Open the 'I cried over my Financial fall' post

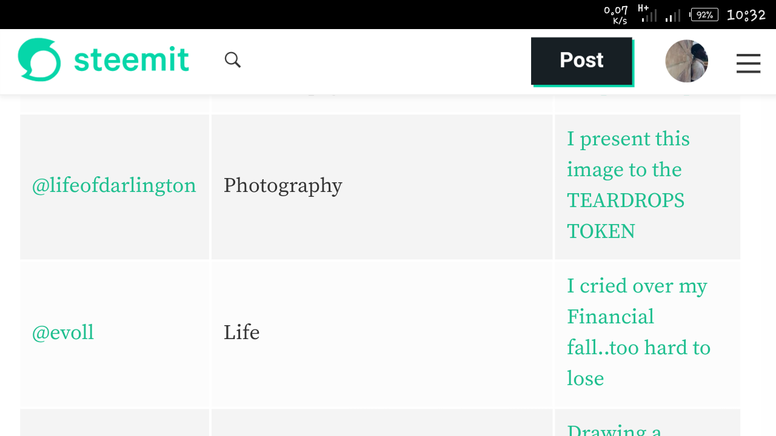638,332
